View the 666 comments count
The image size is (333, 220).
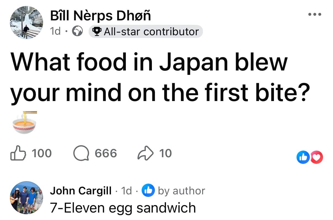pyautogui.click(x=106, y=153)
